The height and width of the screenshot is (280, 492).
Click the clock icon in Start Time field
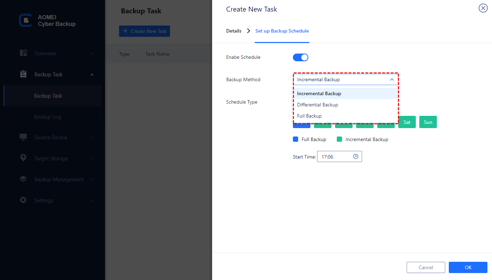click(355, 157)
